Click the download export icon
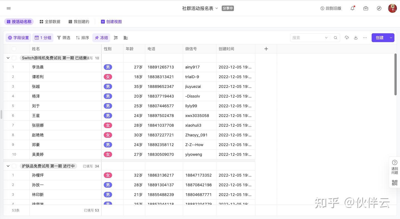400x219 pixels. (x=356, y=38)
